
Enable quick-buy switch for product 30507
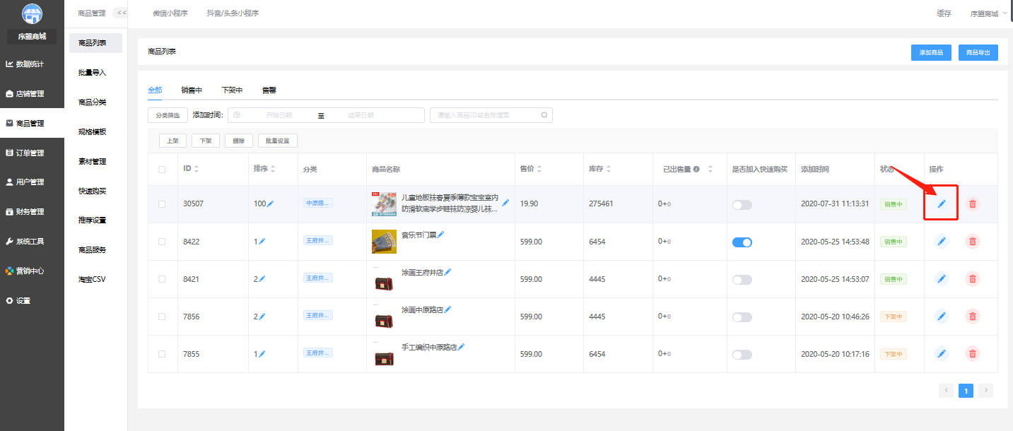742,205
